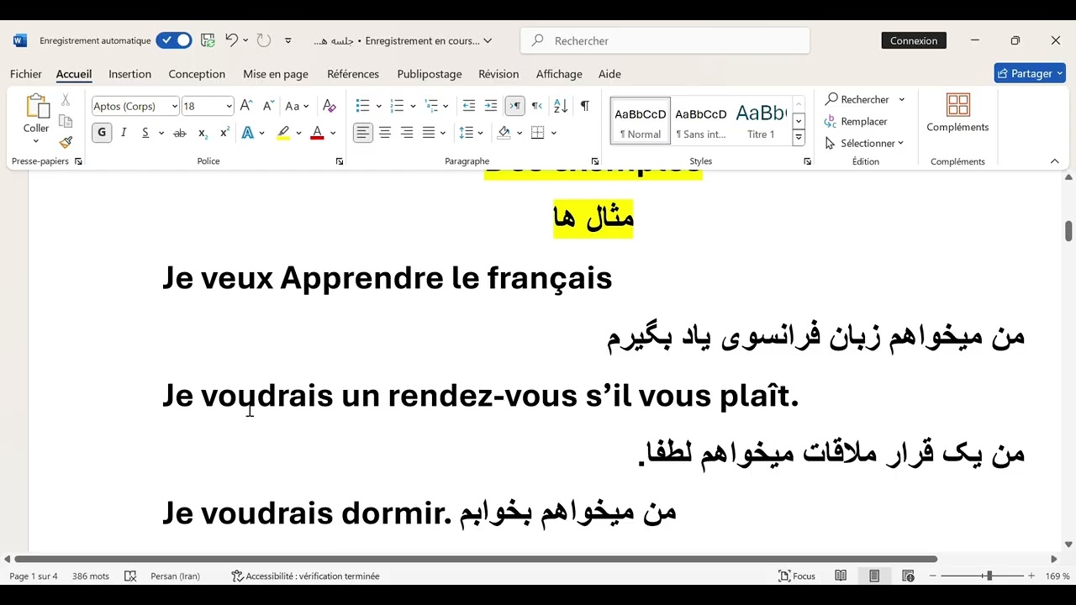This screenshot has height=605, width=1076.
Task: Show paragraph marks with pilcrow
Action: 585,106
